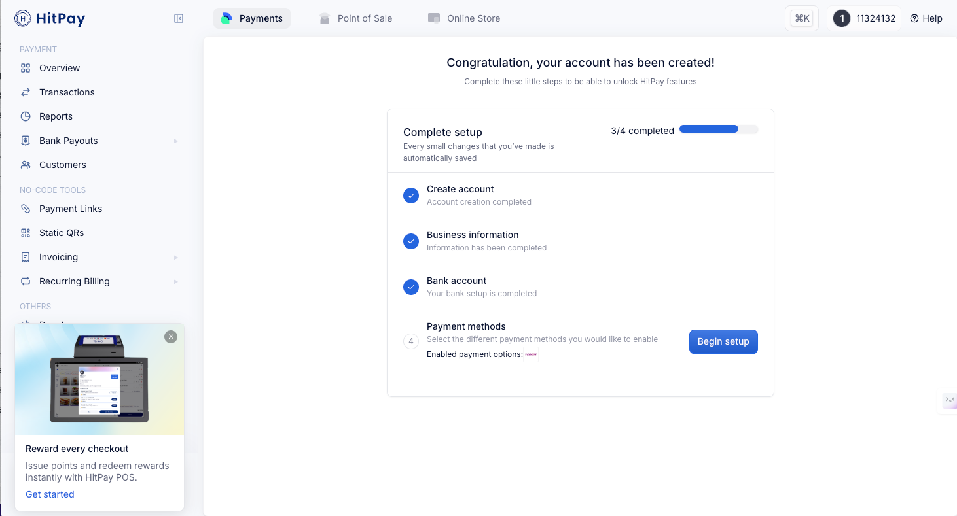Click the Overview grid icon in sidebar
957x516 pixels.
[26, 68]
